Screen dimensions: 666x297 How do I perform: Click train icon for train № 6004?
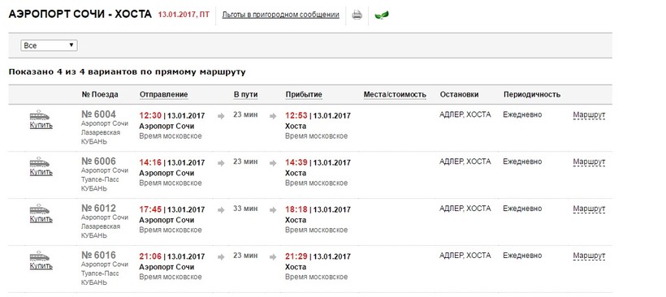point(40,116)
